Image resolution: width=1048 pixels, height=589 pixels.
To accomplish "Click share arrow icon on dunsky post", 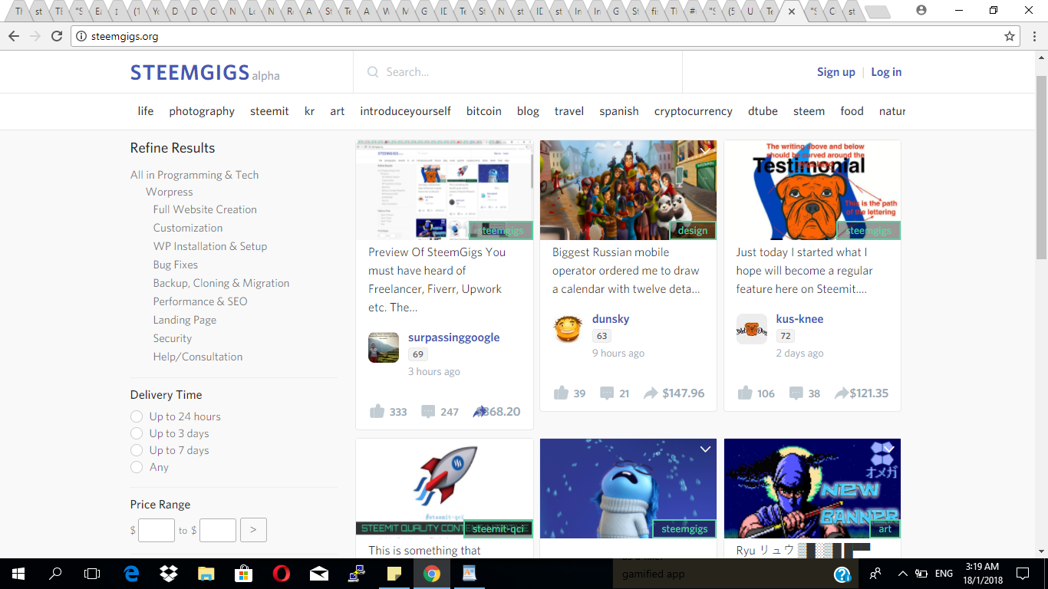I will [x=651, y=393].
